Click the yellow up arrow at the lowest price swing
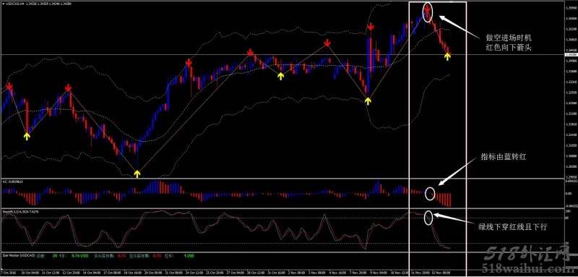 137,174
